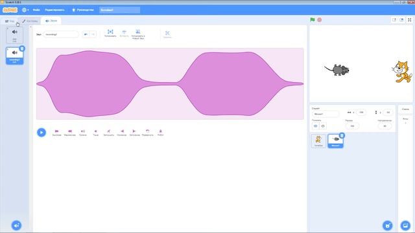Image resolution: width=415 pixels, height=233 pixels.
Task: Open the language globe dropdown
Action: point(25,10)
